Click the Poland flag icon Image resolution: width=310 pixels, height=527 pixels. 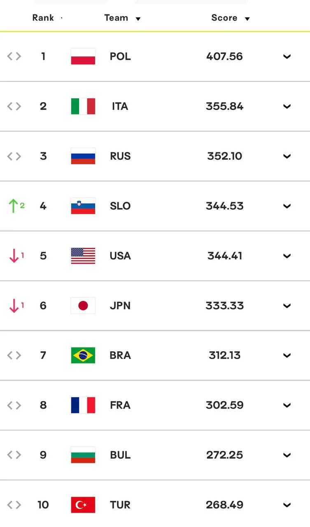point(83,56)
